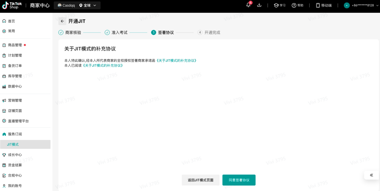
Task: Open the notifications bell with badge 6
Action: 248,5
